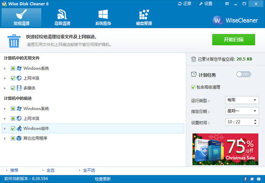The width and height of the screenshot is (265, 183).
Task: Open the 常规清理 tab
Action: coord(21,17)
